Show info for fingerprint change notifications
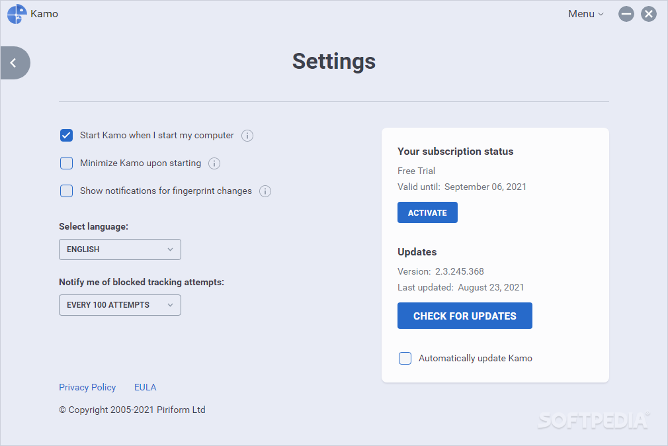 [x=265, y=191]
